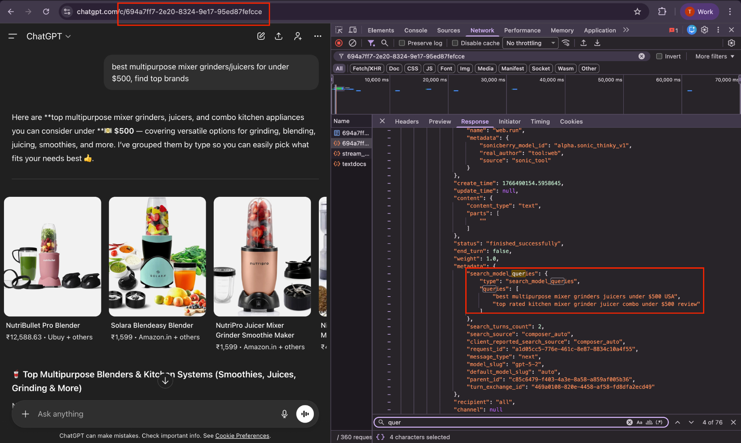Stop recording network log
This screenshot has height=443, width=741.
[338, 43]
